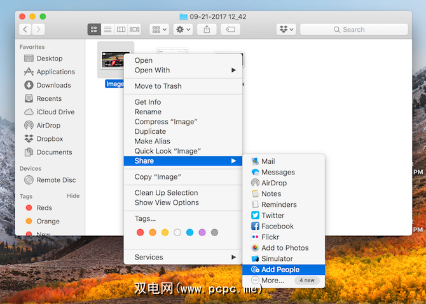Click the AirDrop sidebar icon
The image size is (426, 304).
coord(29,125)
